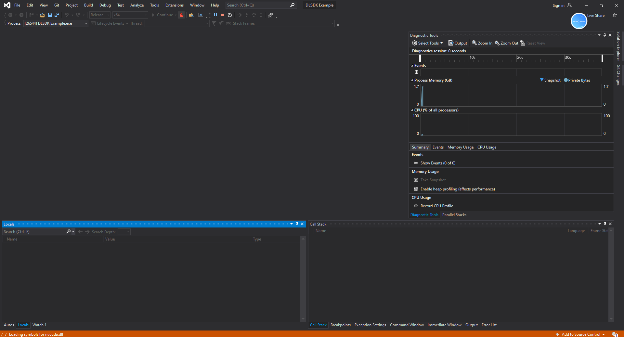Click Sign in link
This screenshot has height=337, width=624.
pos(558,5)
